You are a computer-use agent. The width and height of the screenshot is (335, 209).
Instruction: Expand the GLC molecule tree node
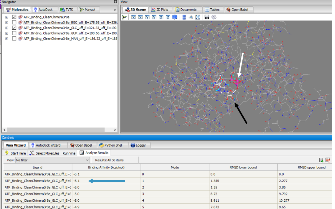(7, 28)
